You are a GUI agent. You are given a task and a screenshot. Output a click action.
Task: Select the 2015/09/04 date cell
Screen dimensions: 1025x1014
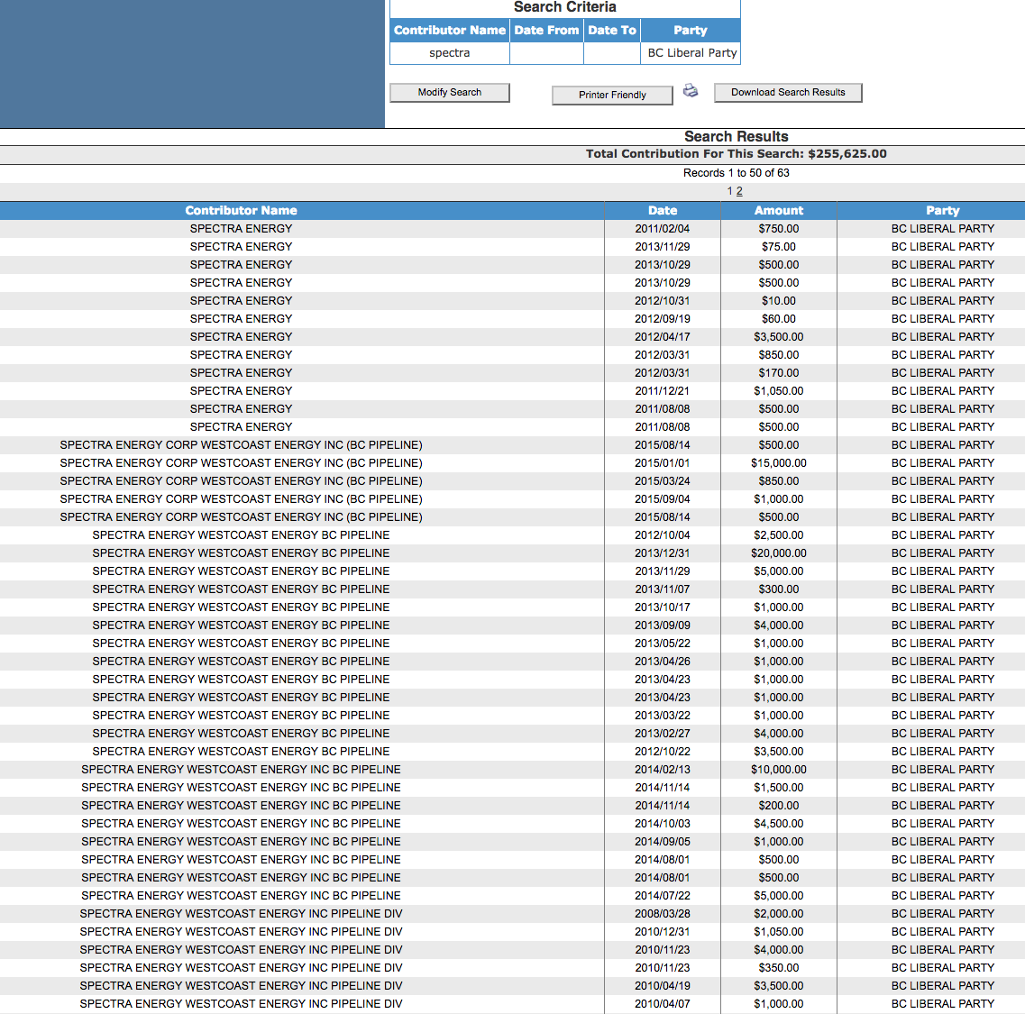click(663, 498)
